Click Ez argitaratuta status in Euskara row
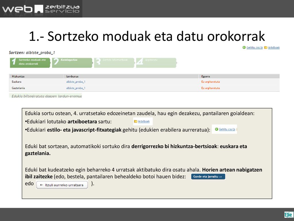 pos(210,82)
